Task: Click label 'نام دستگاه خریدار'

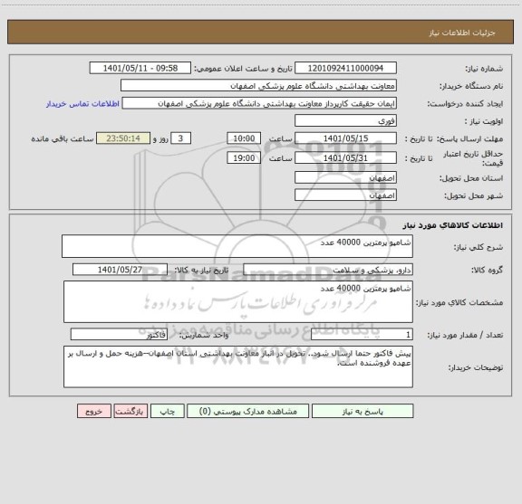Action: tap(471, 86)
